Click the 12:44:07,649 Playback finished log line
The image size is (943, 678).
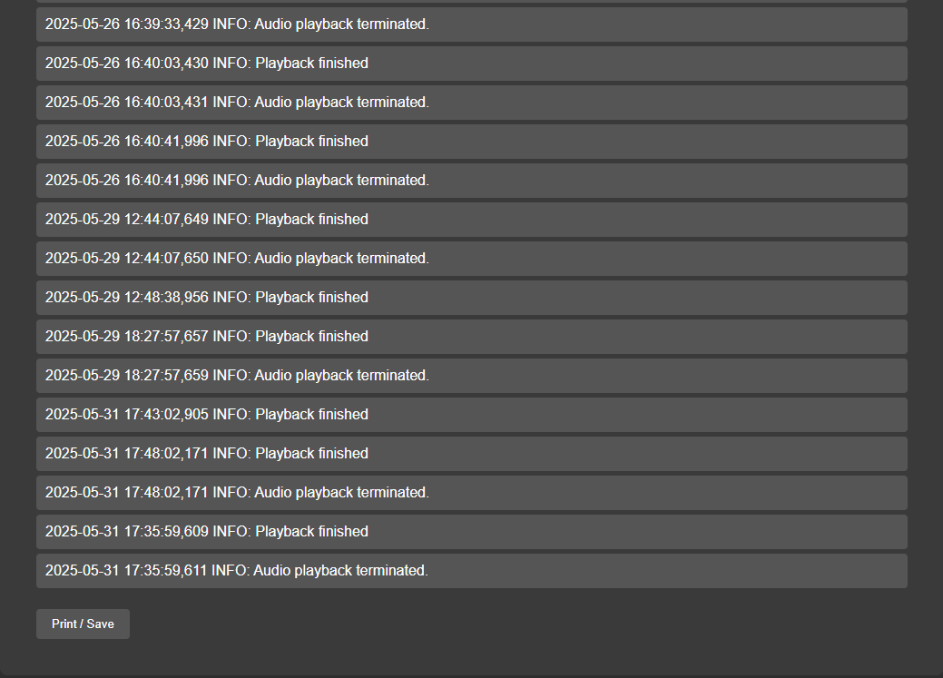(471, 220)
